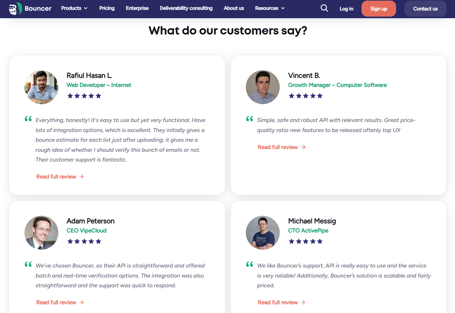Open the Pricing page

point(107,8)
